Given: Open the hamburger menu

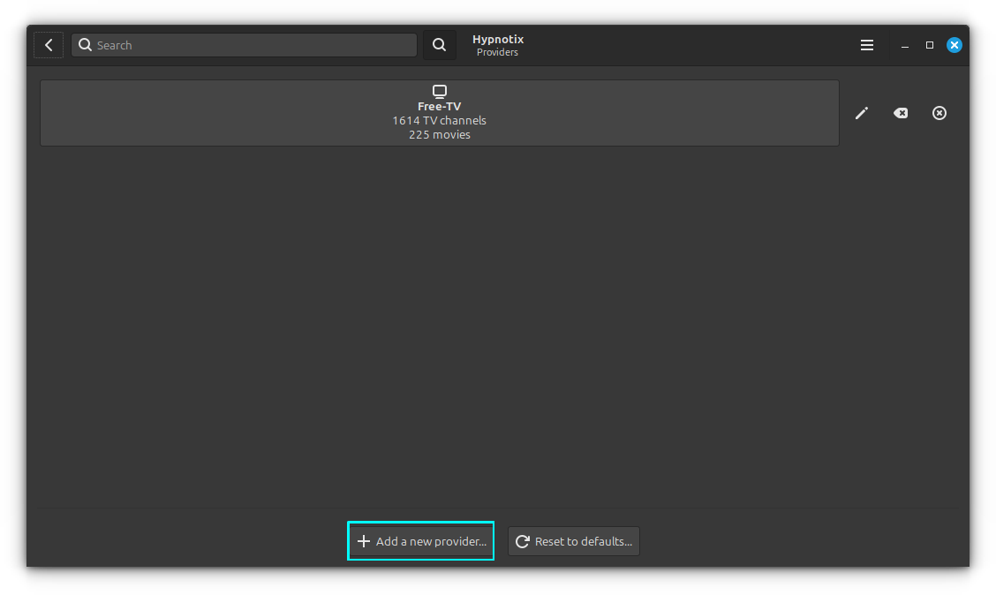Looking at the screenshot, I should tap(867, 44).
